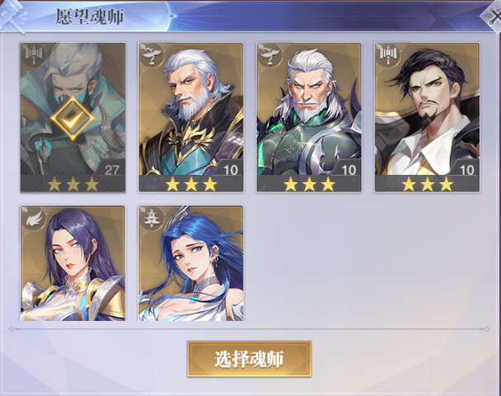Click the level 10 badge on the goatee man card
Image resolution: width=501 pixels, height=396 pixels.
(x=466, y=169)
